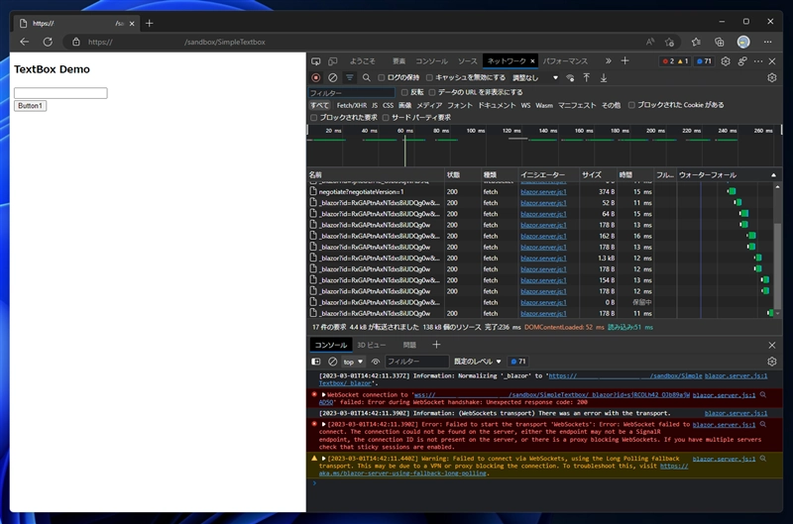The height and width of the screenshot is (524, 793).
Task: Open DevTools feedback icon
Action: coord(742,61)
